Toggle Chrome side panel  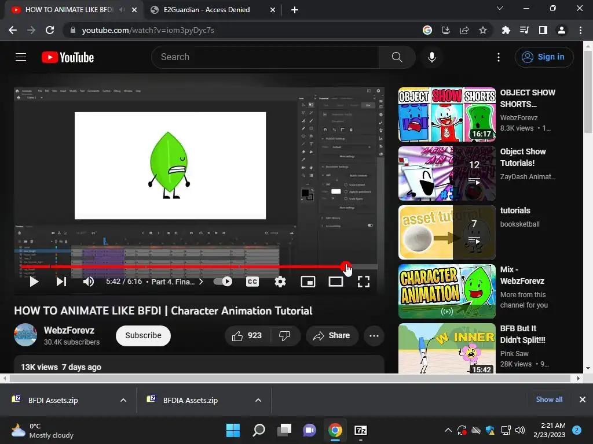click(x=543, y=30)
